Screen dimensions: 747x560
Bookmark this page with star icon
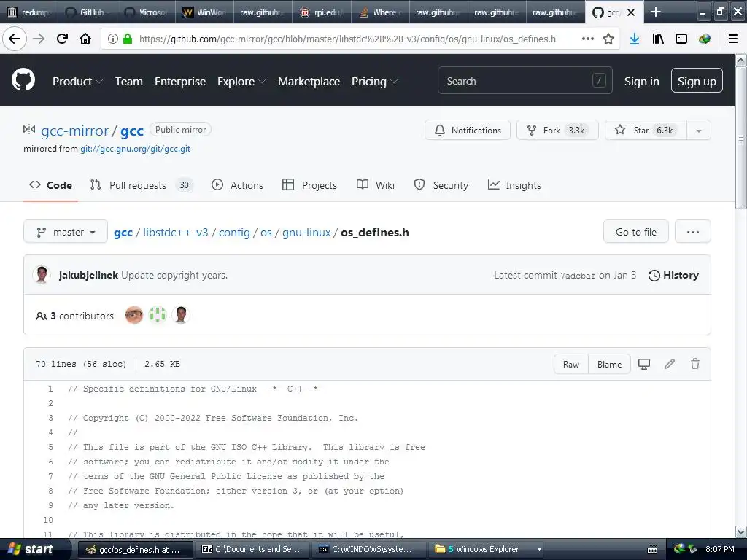608,39
